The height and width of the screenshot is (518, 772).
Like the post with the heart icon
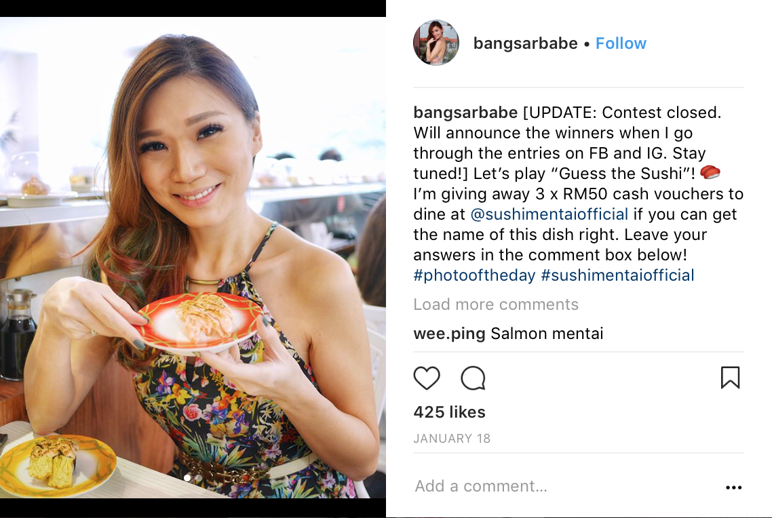[x=427, y=378]
